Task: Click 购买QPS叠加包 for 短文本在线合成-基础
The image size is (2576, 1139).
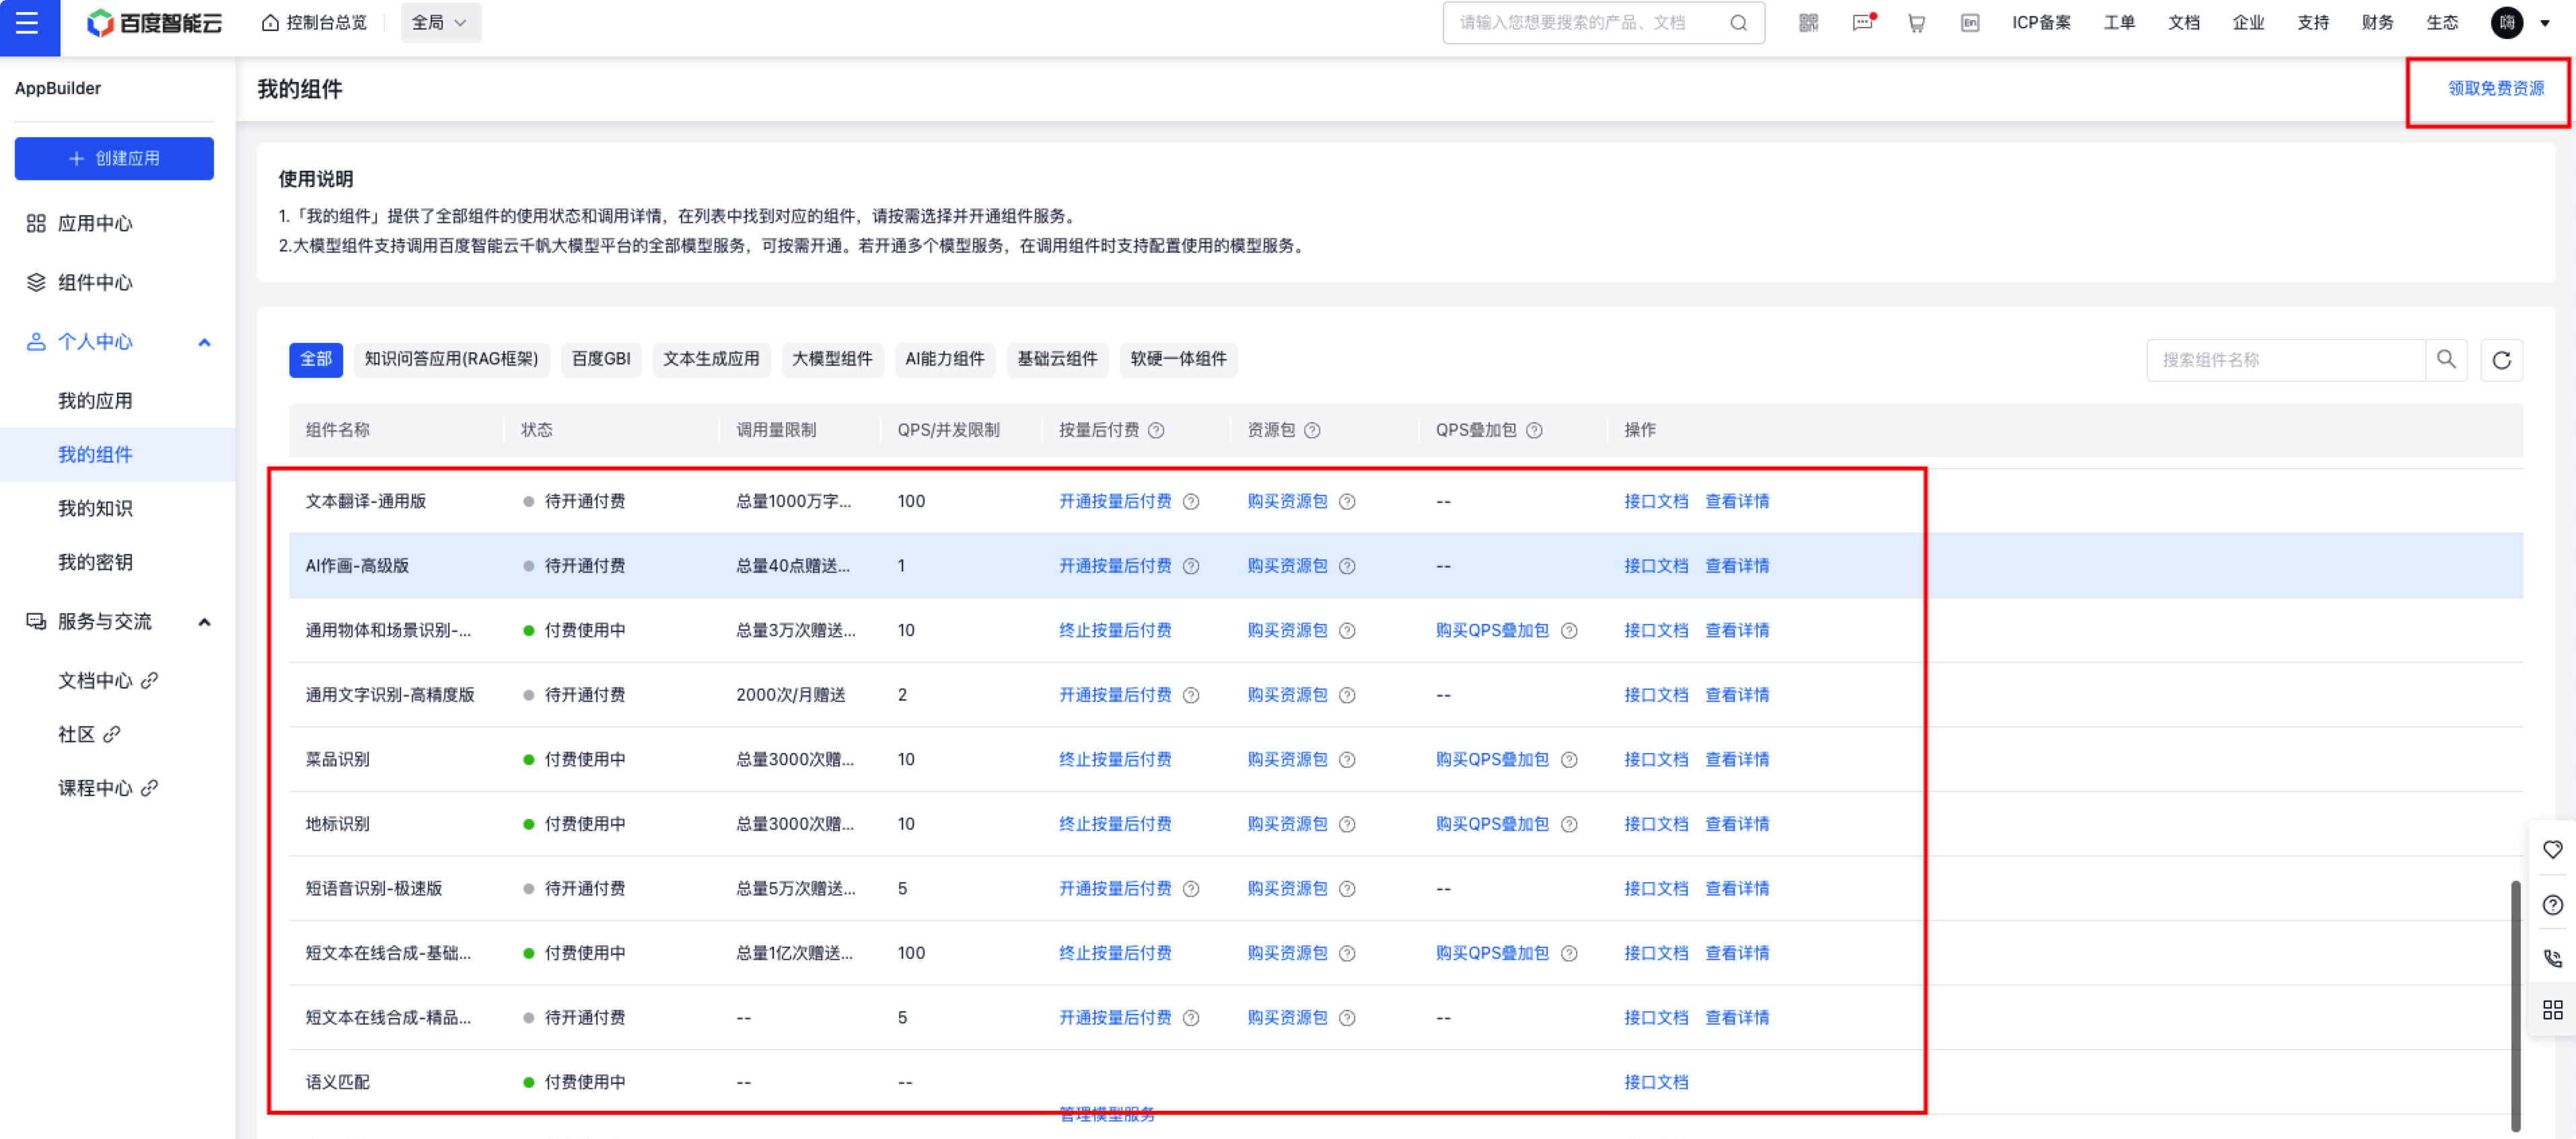Action: click(1492, 954)
